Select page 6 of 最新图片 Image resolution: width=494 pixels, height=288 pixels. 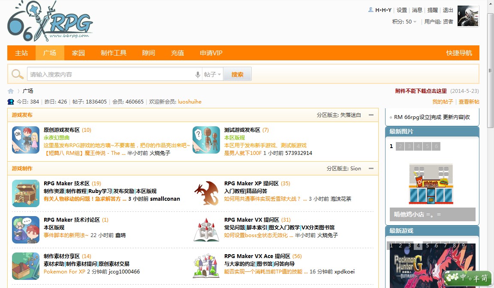tap(437, 146)
